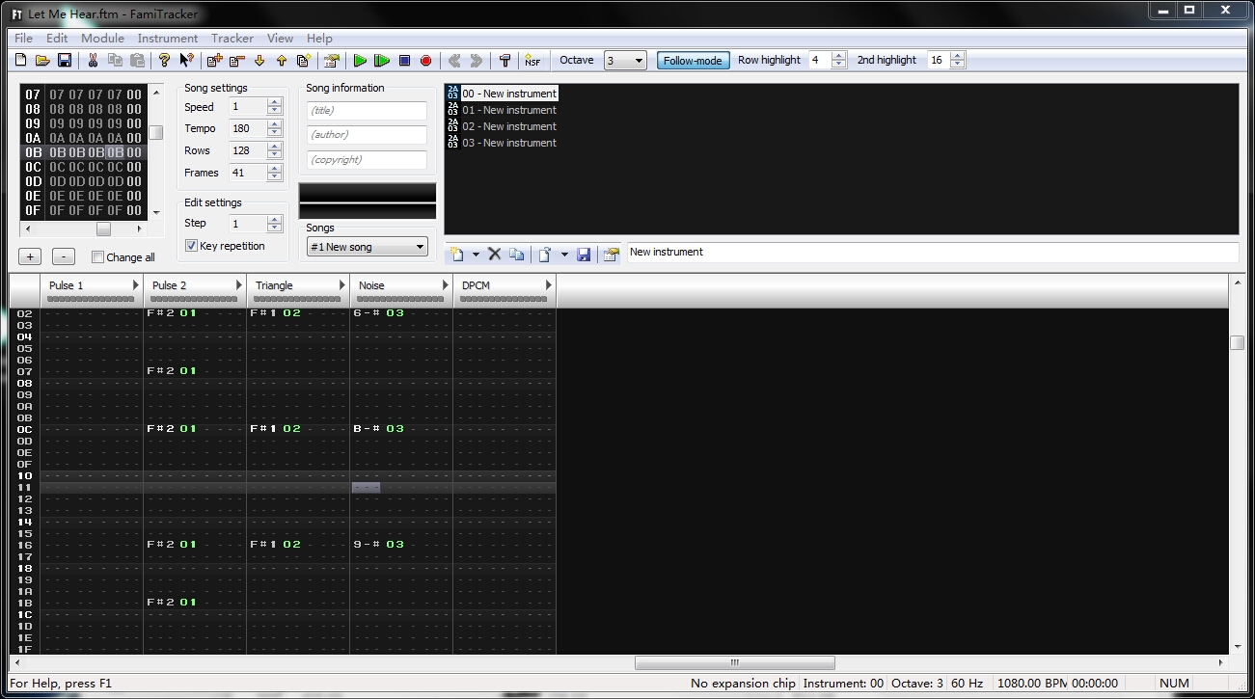1255x699 pixels.
Task: Select instrument 03 - New instrument
Action: [509, 143]
